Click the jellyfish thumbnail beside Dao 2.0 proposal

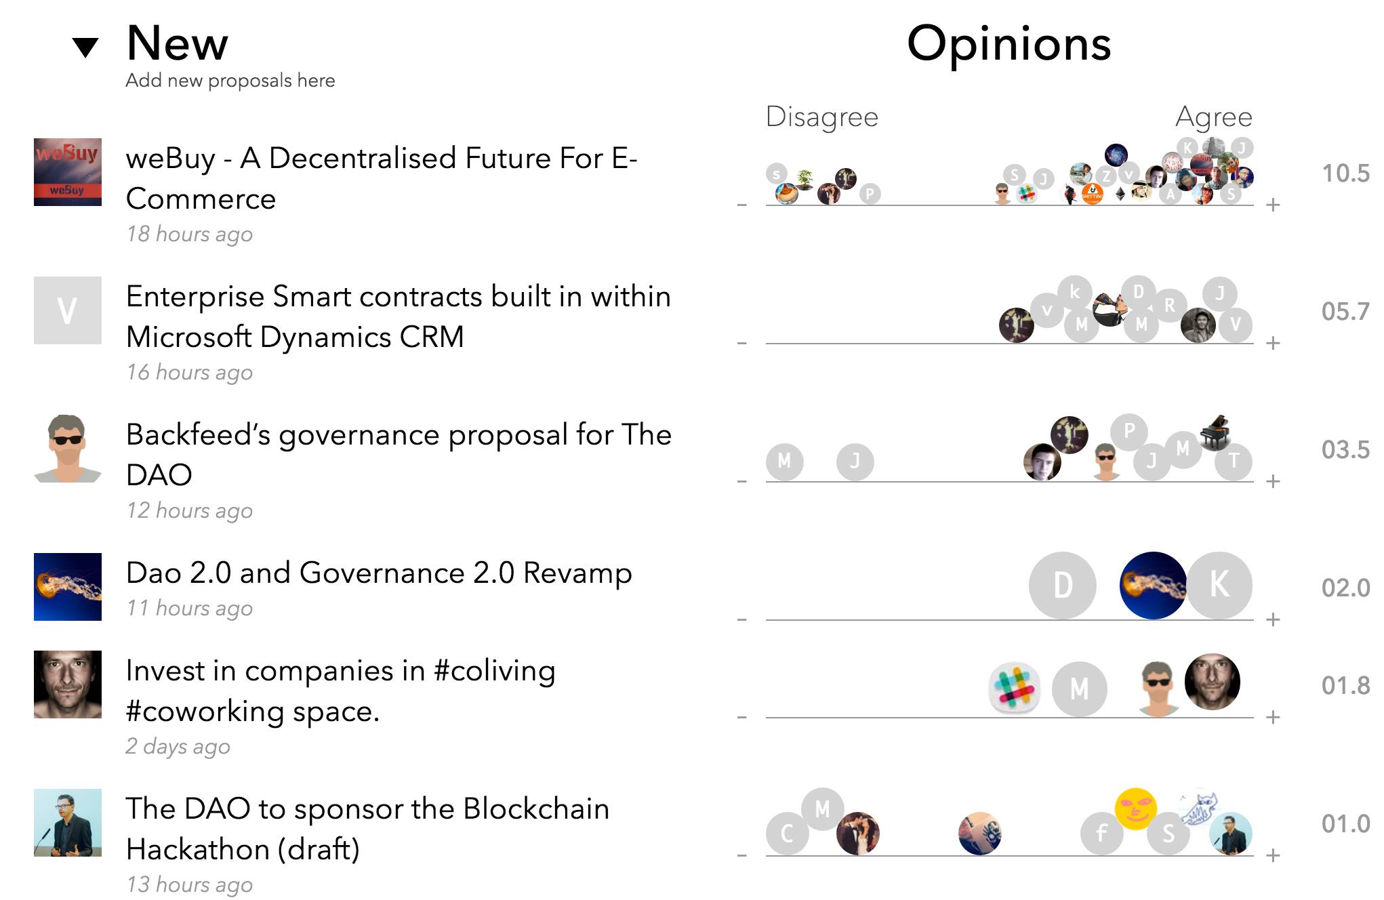(x=68, y=587)
